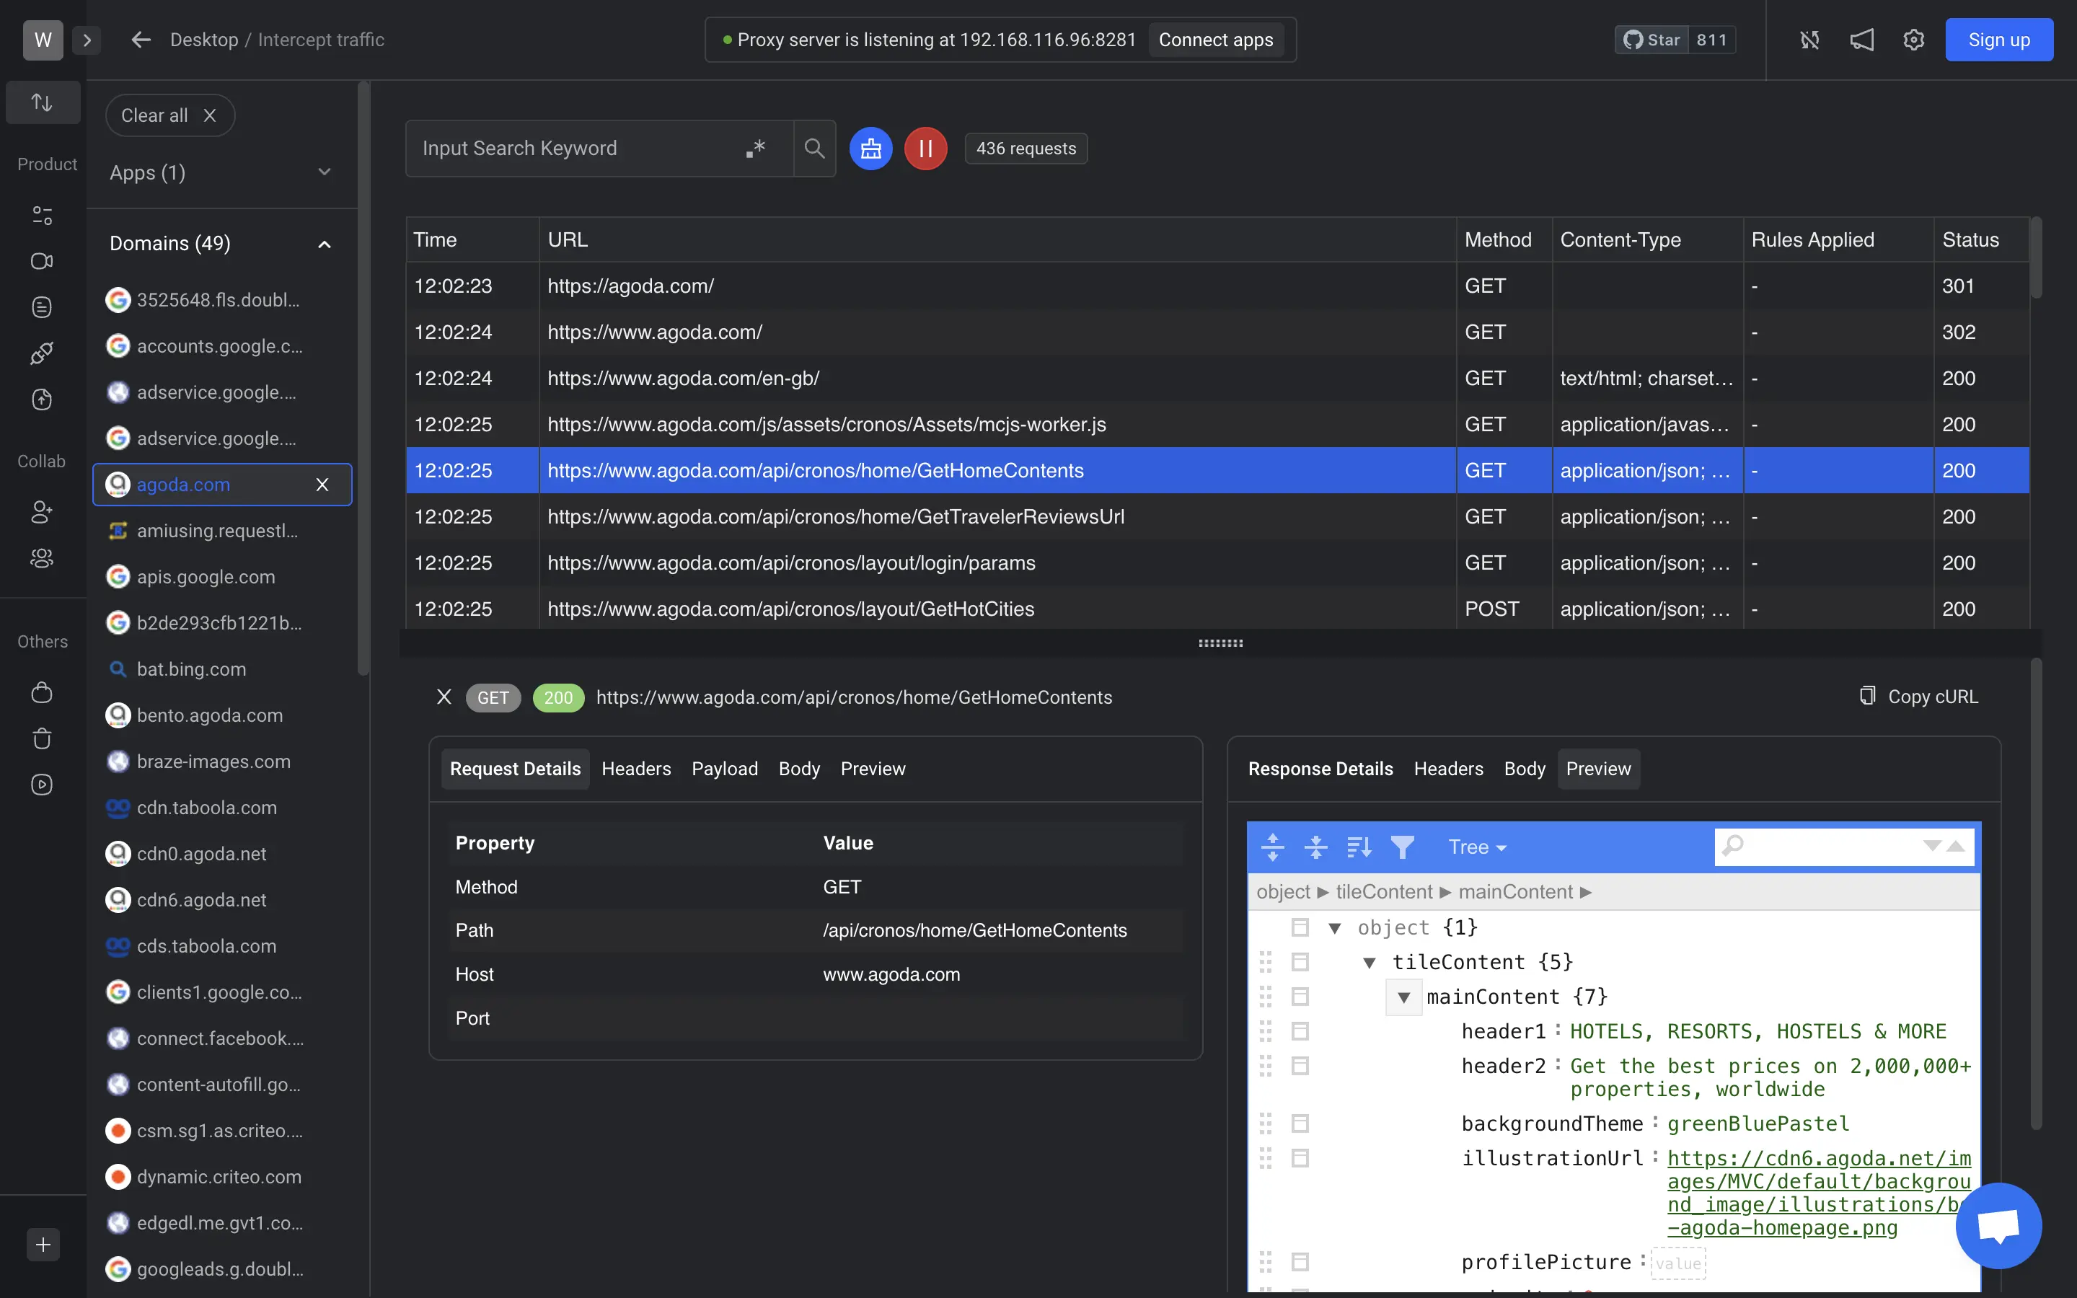Screen dimensions: 2077x1298
Task: Collapse all fields in JSON tree
Action: pos(1315,847)
